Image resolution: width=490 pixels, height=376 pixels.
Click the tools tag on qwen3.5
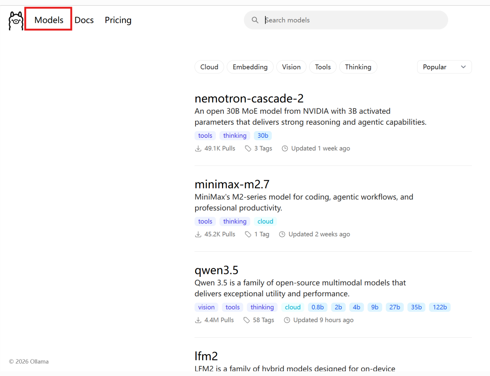coord(232,307)
